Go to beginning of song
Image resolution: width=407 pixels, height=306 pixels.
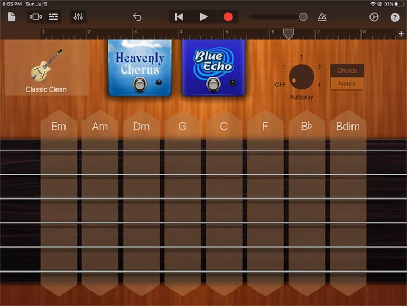179,17
